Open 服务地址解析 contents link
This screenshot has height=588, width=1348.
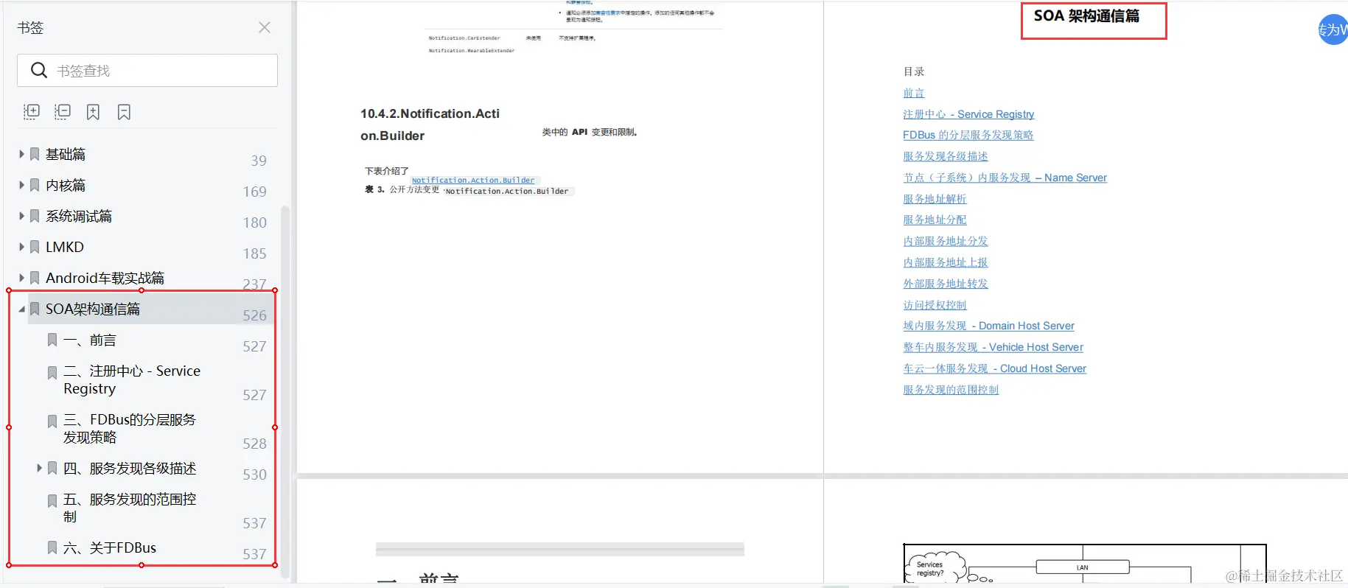[x=935, y=199]
